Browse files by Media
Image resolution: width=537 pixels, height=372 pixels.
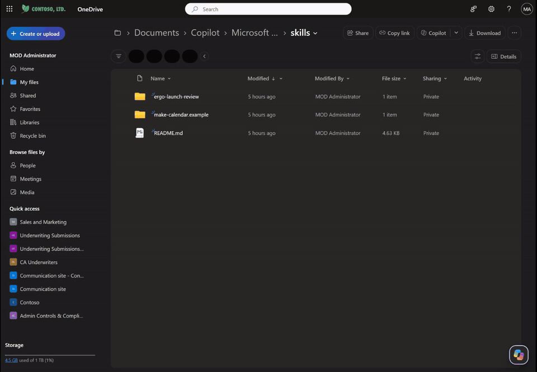(27, 192)
